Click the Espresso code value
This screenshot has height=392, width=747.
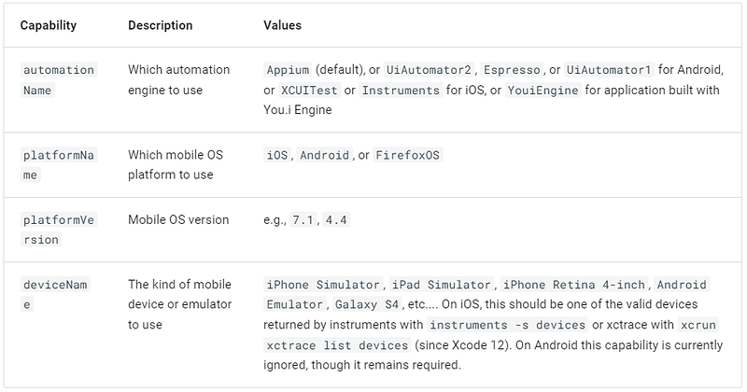pos(512,70)
